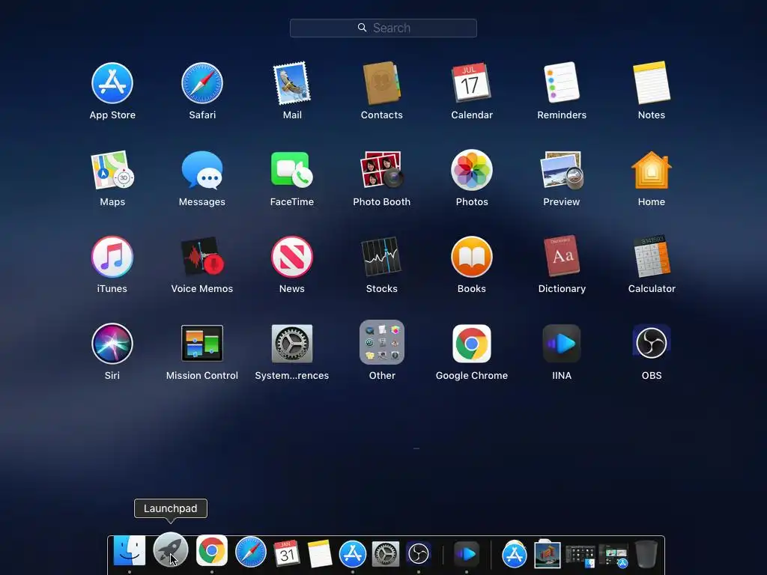Activate Siri from Launchpad
Screen dimensions: 767x575
(112, 343)
